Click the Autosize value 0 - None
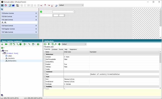 [67, 57]
